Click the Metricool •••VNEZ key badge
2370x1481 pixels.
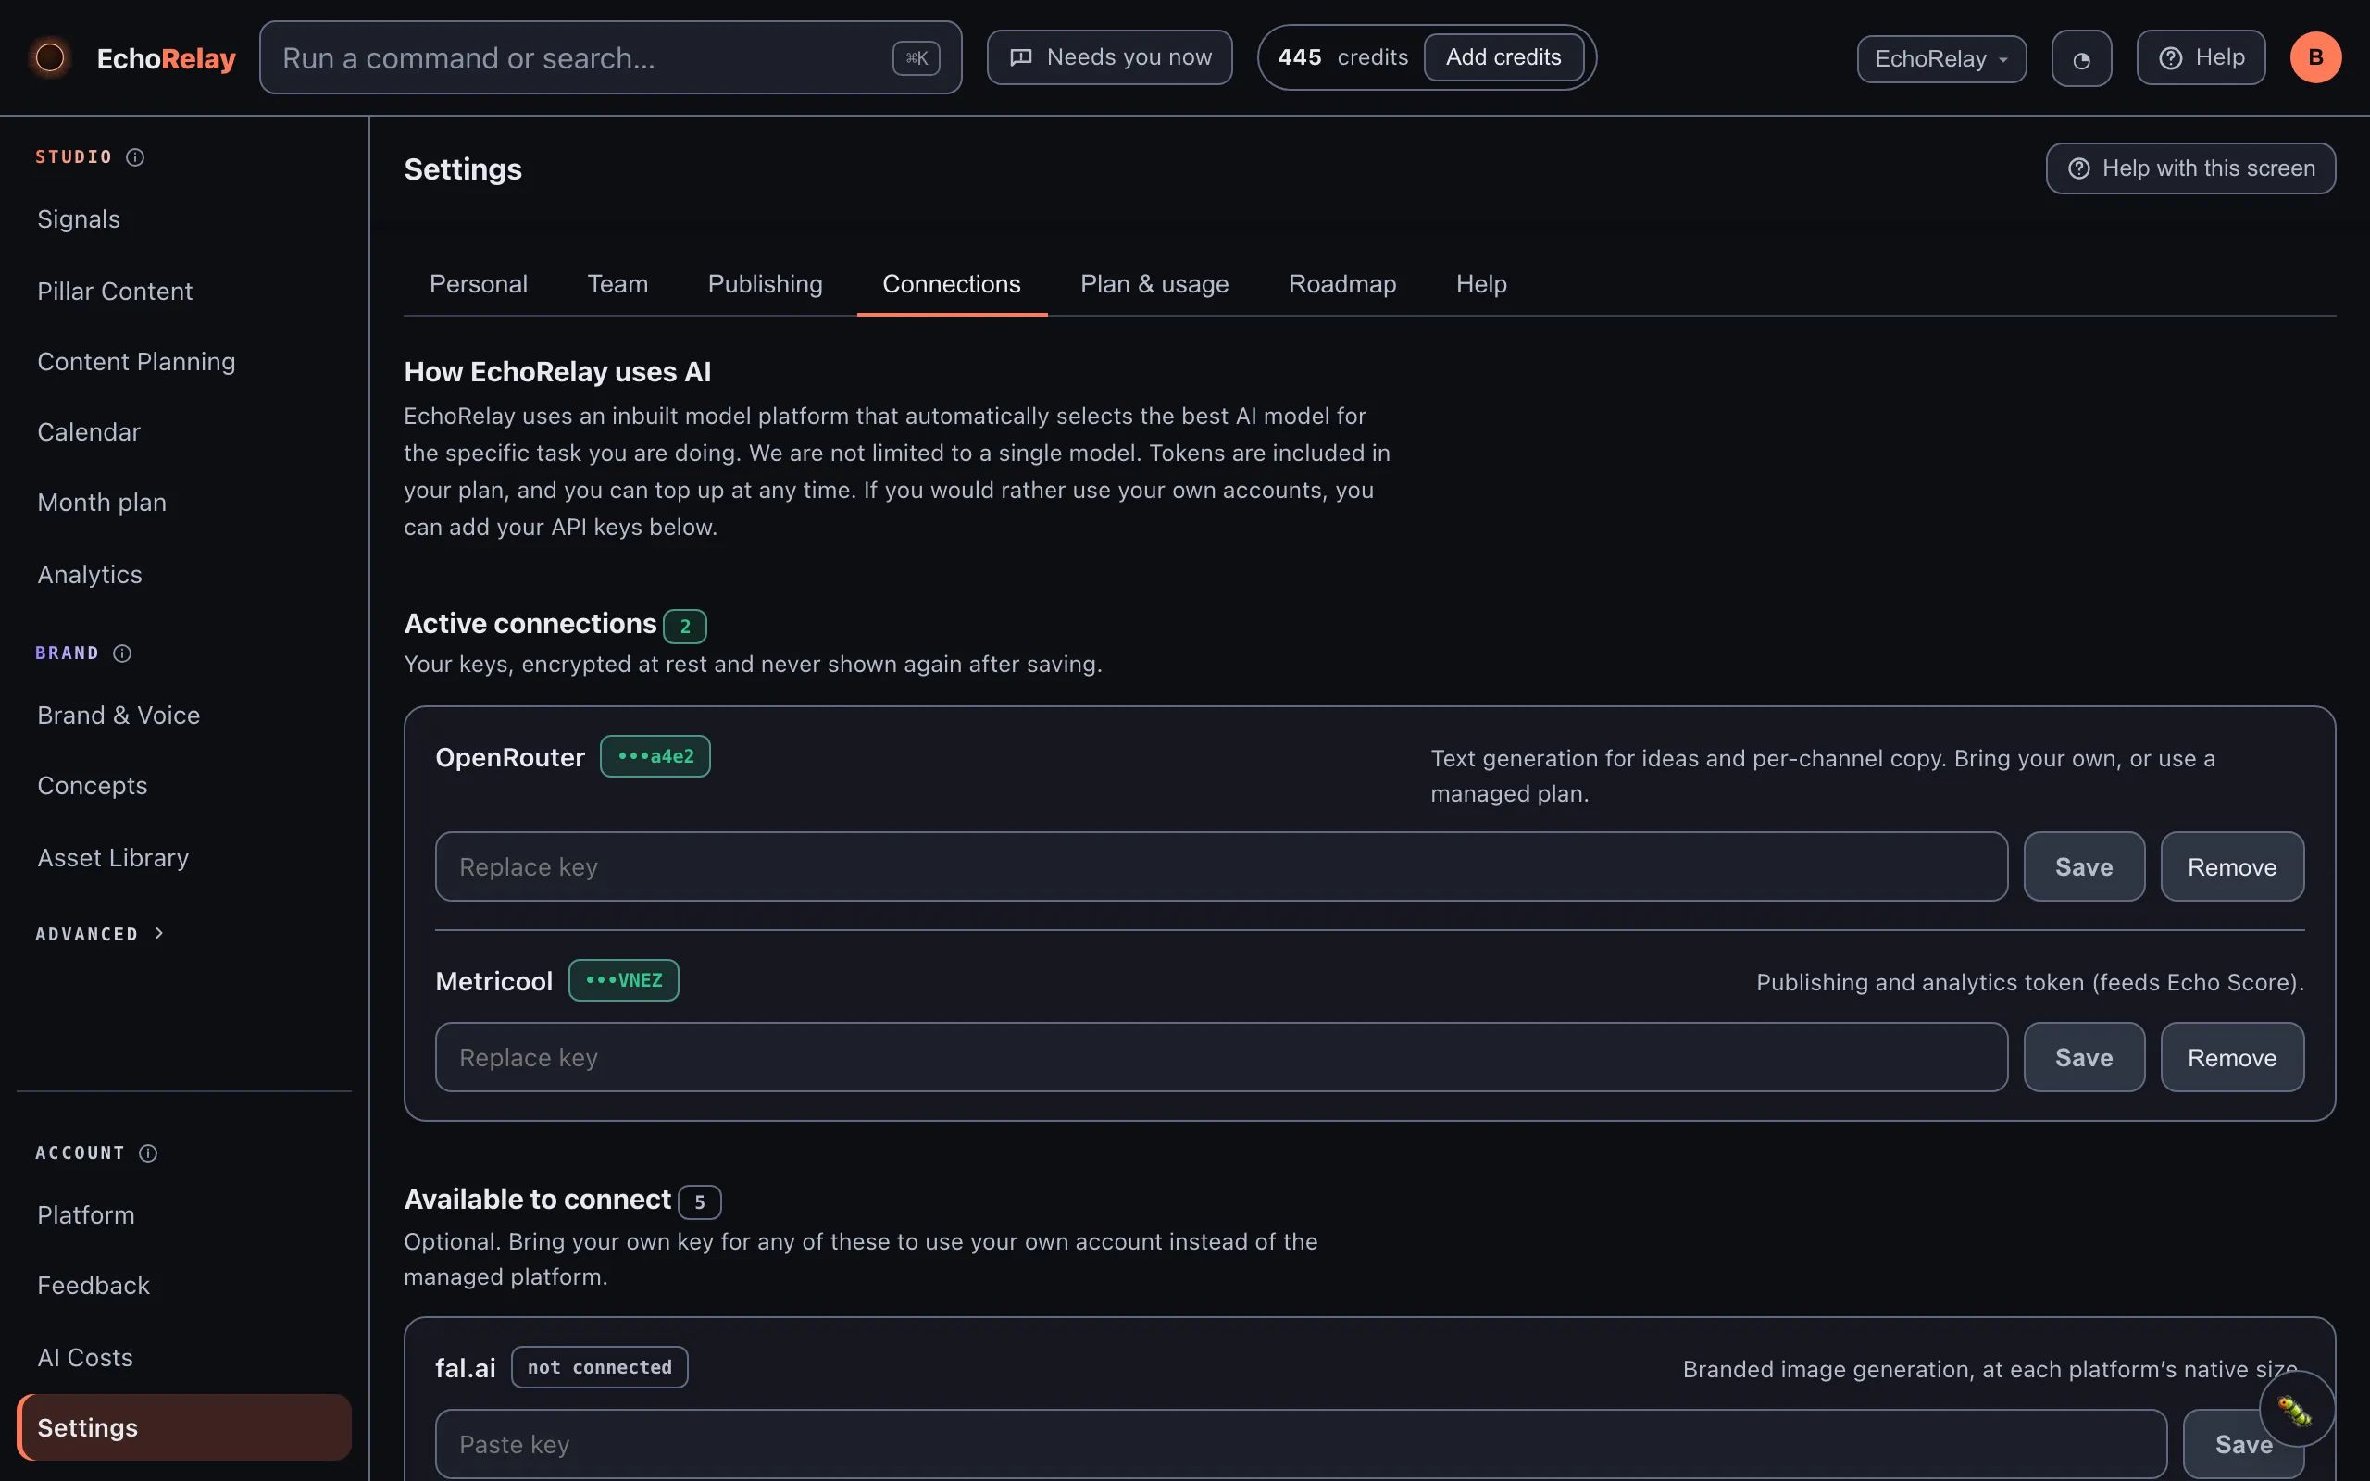(624, 979)
